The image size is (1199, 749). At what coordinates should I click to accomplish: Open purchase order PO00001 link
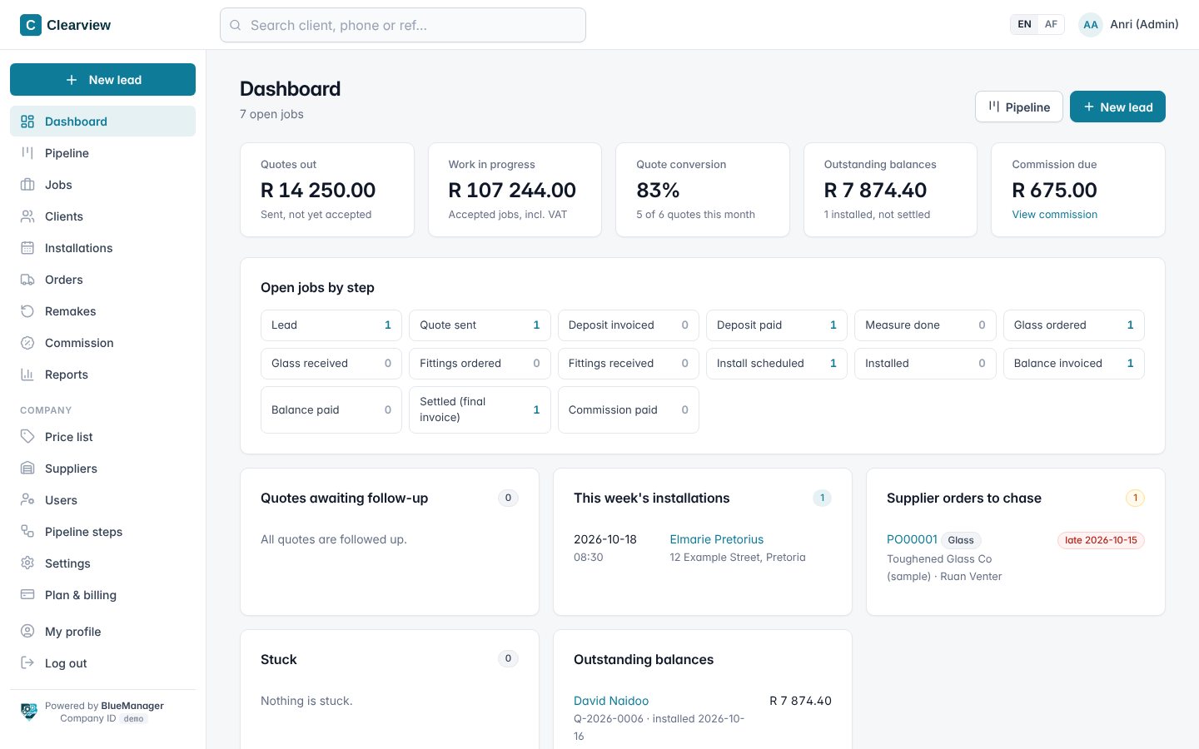[912, 539]
